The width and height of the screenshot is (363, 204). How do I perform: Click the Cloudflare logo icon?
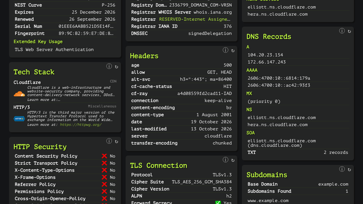pos(19,94)
